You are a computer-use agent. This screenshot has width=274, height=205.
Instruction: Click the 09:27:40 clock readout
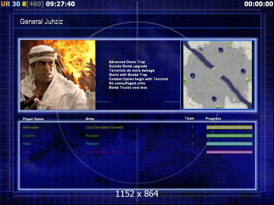click(x=60, y=4)
